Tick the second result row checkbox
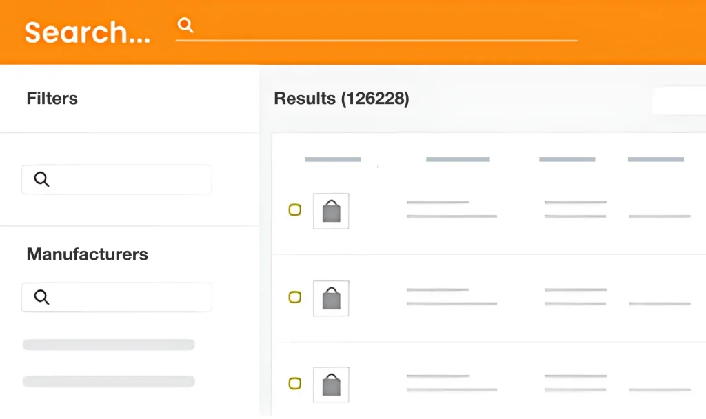706x419 pixels. click(295, 298)
